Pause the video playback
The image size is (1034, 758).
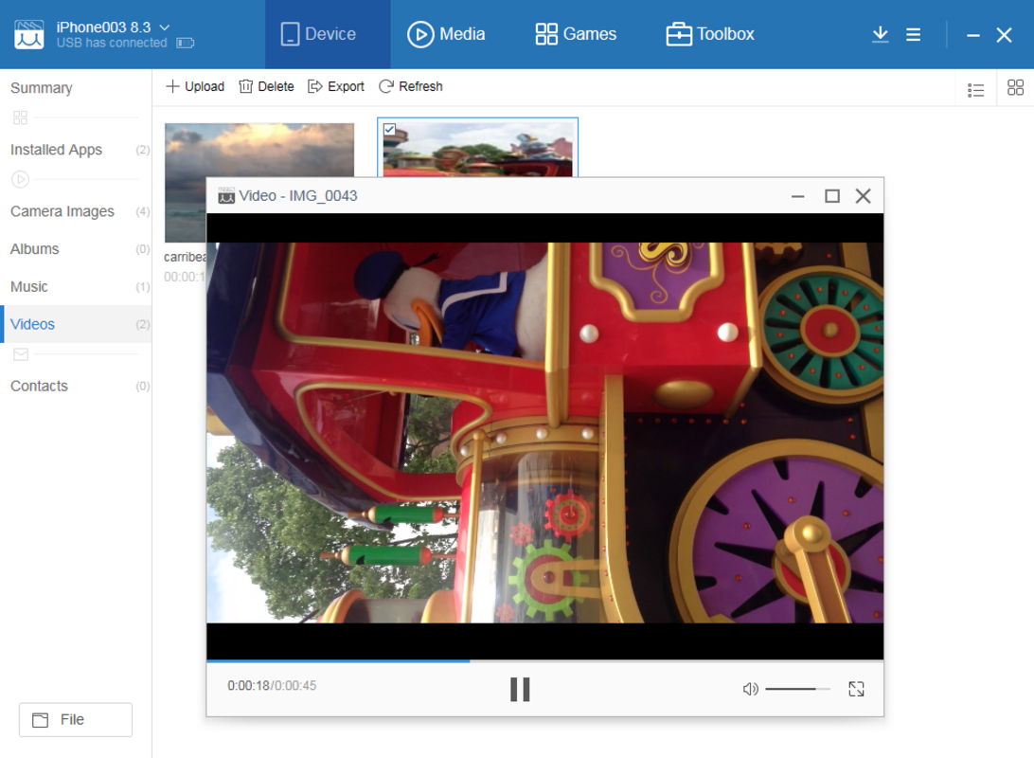520,689
